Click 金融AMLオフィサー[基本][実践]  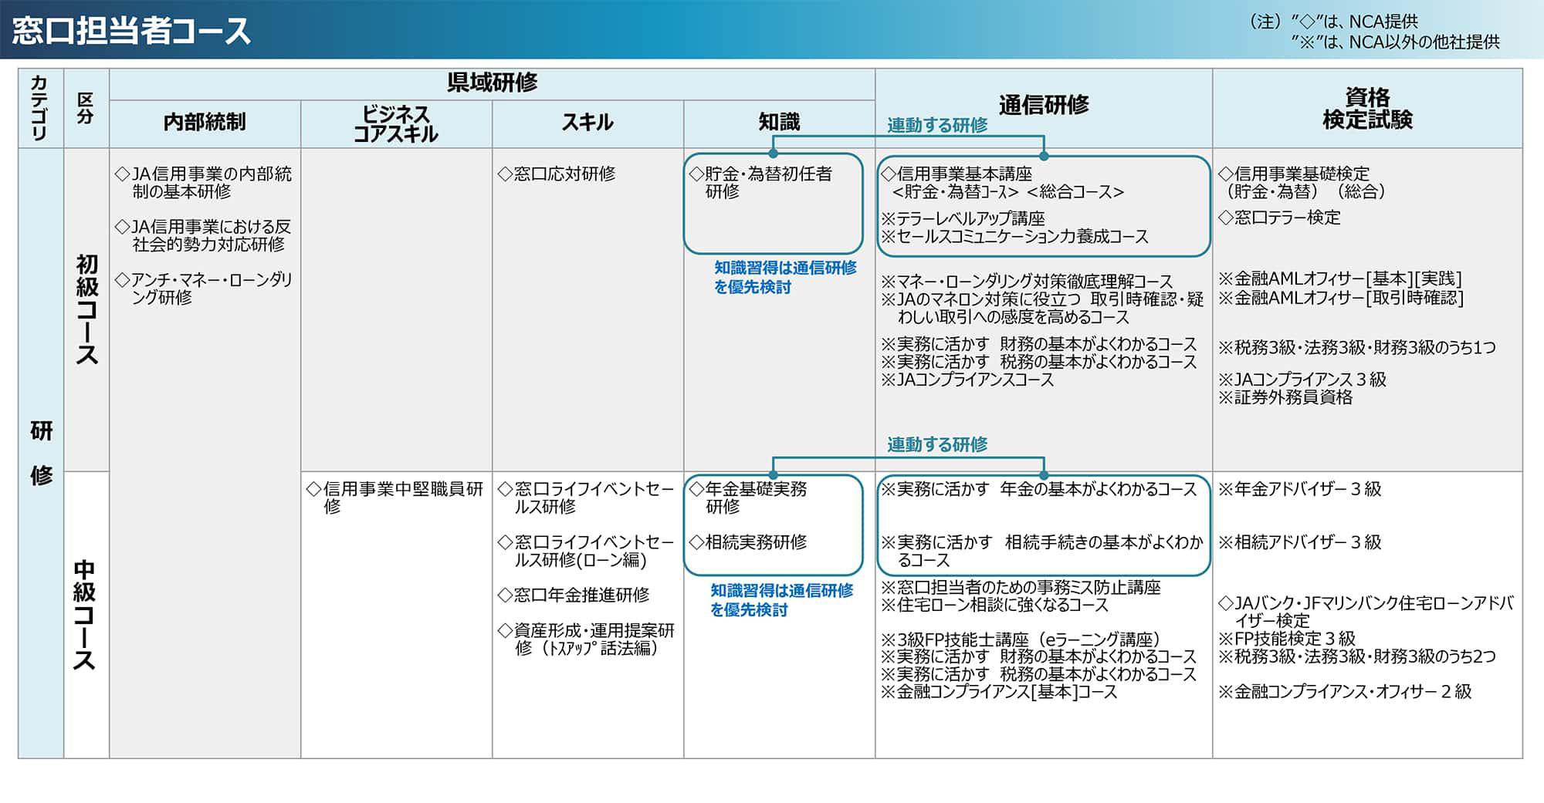pos(1340,279)
